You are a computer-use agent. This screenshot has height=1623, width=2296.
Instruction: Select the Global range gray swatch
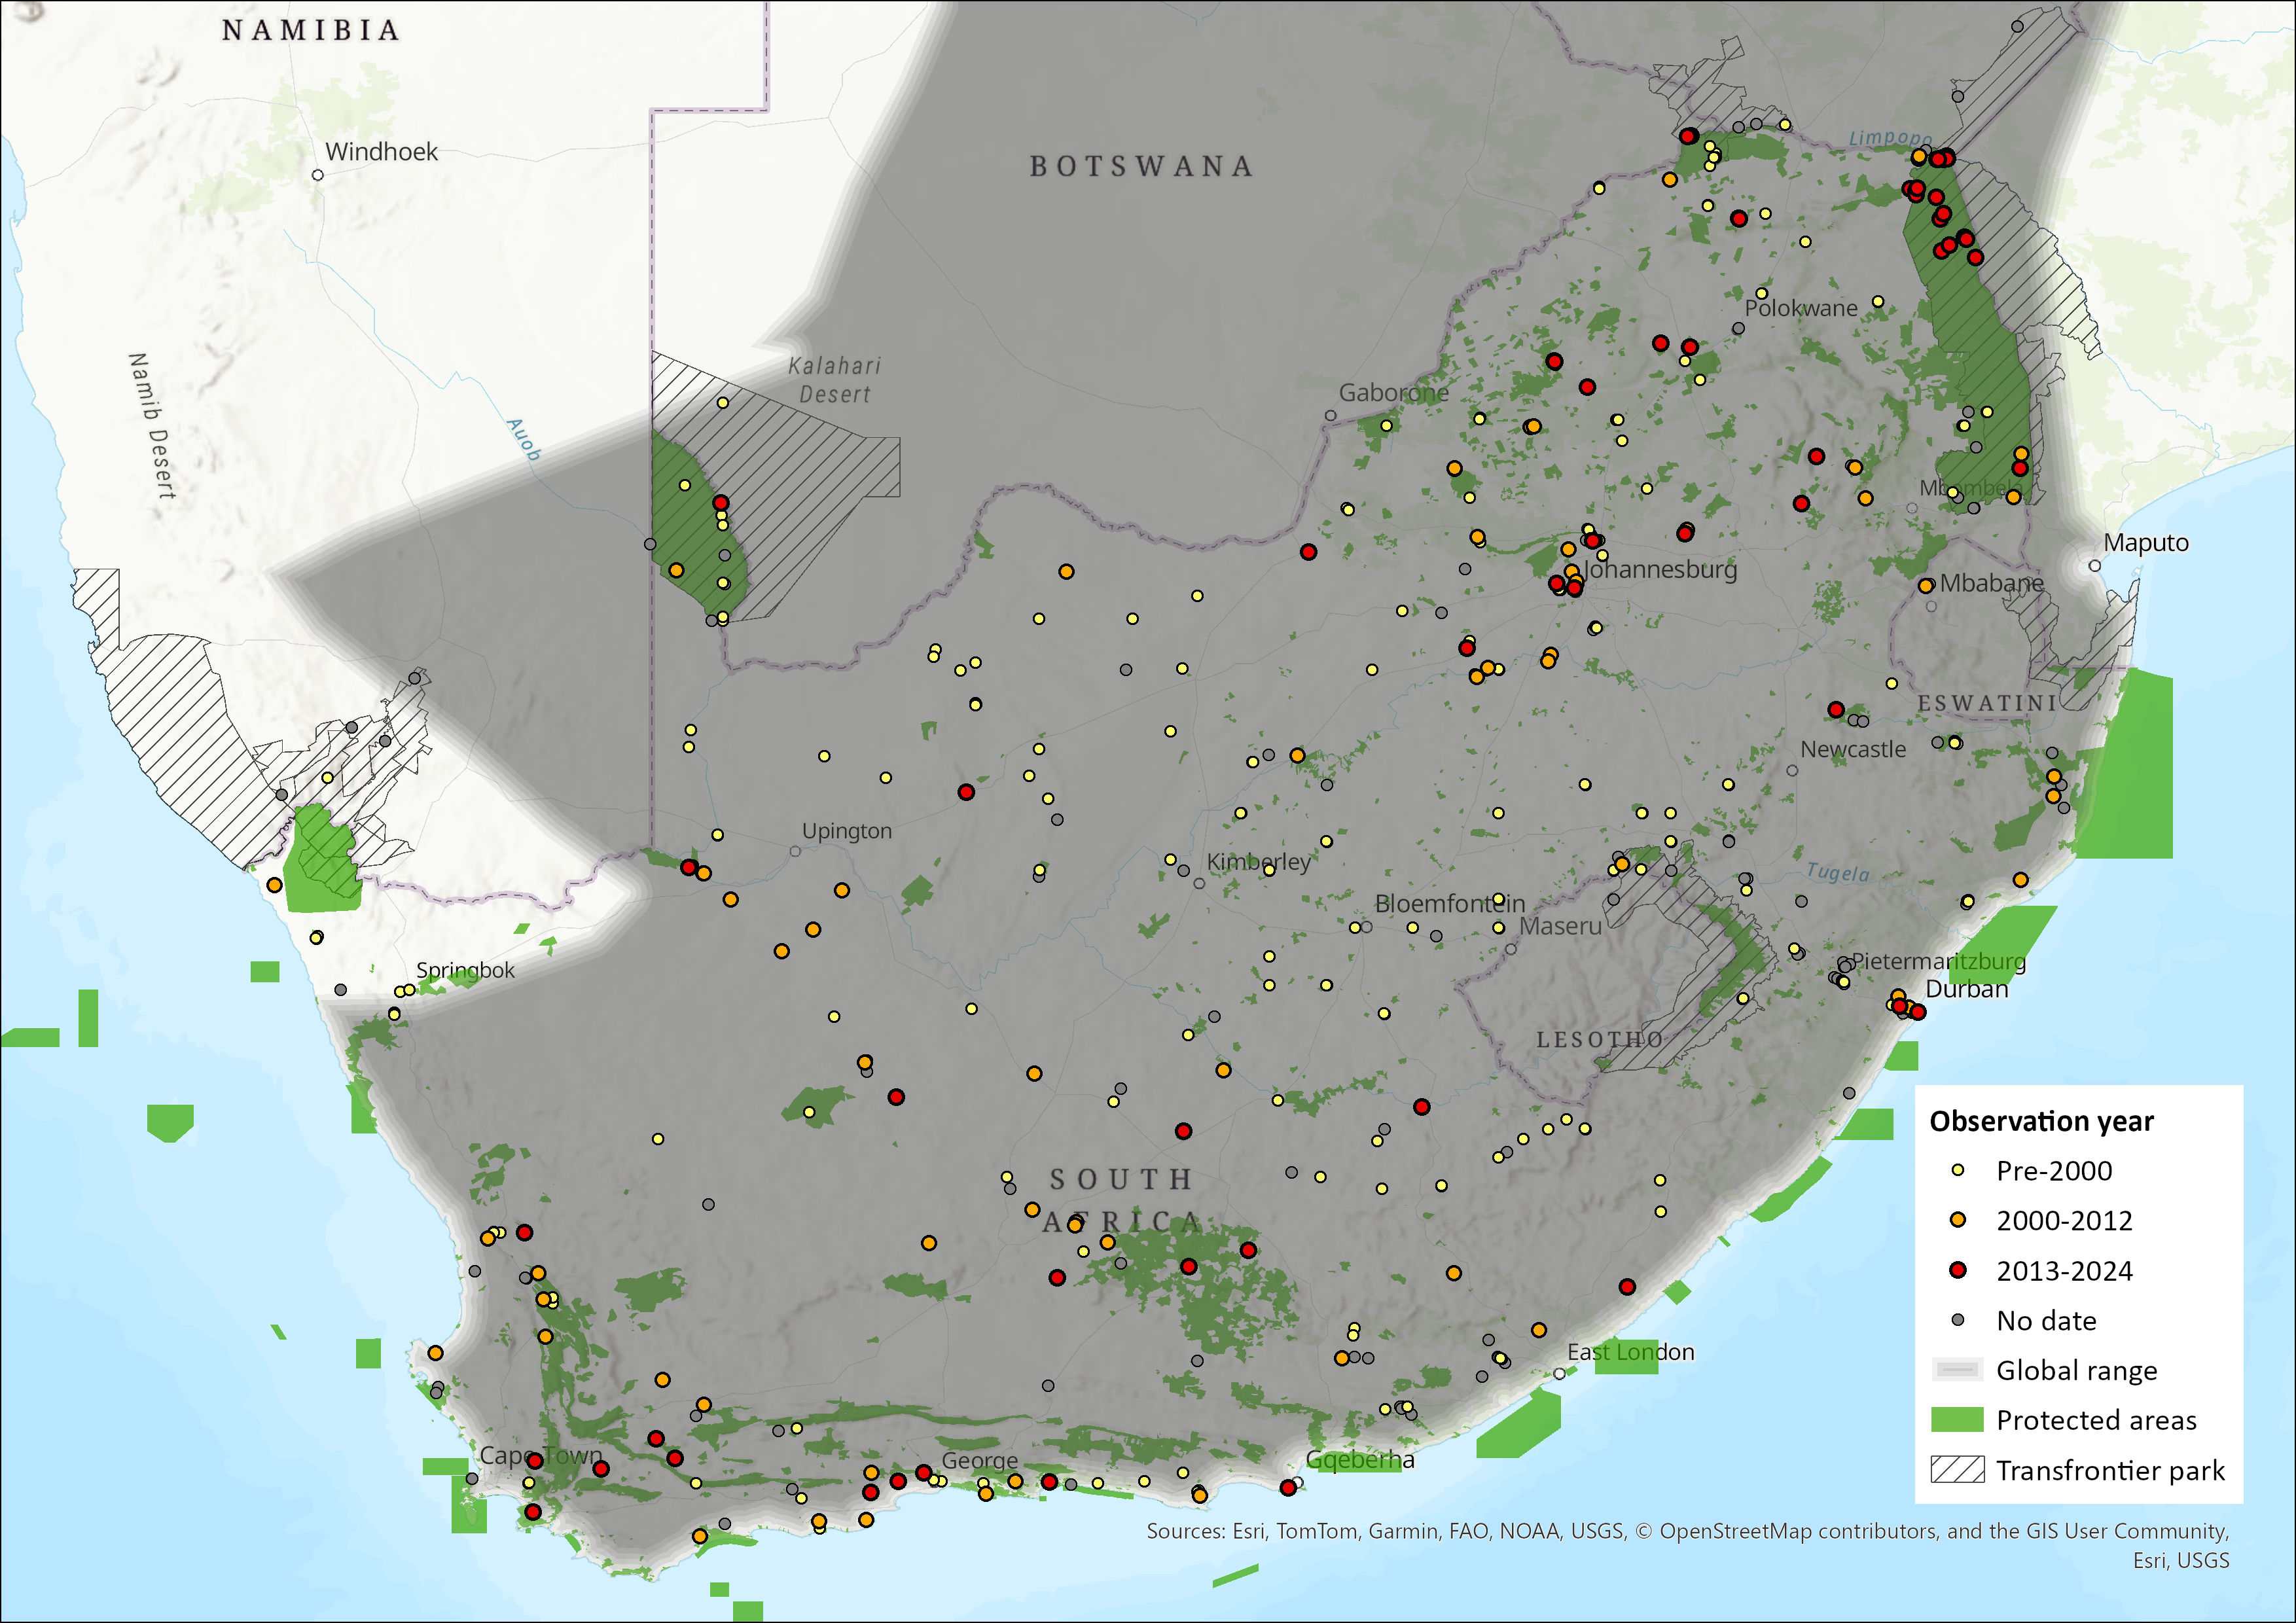pyautogui.click(x=1957, y=1370)
